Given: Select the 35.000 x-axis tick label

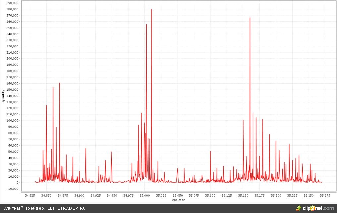Looking at the screenshot, I should click(x=145, y=196).
